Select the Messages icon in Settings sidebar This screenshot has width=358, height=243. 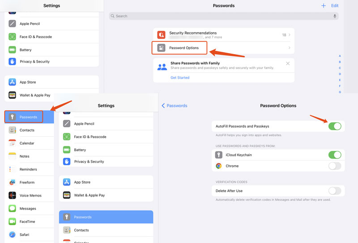[x=13, y=208]
